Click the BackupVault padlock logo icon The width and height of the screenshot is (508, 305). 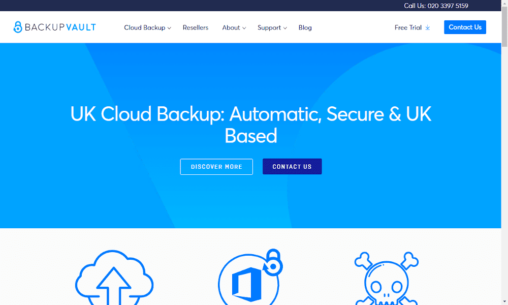point(17,27)
